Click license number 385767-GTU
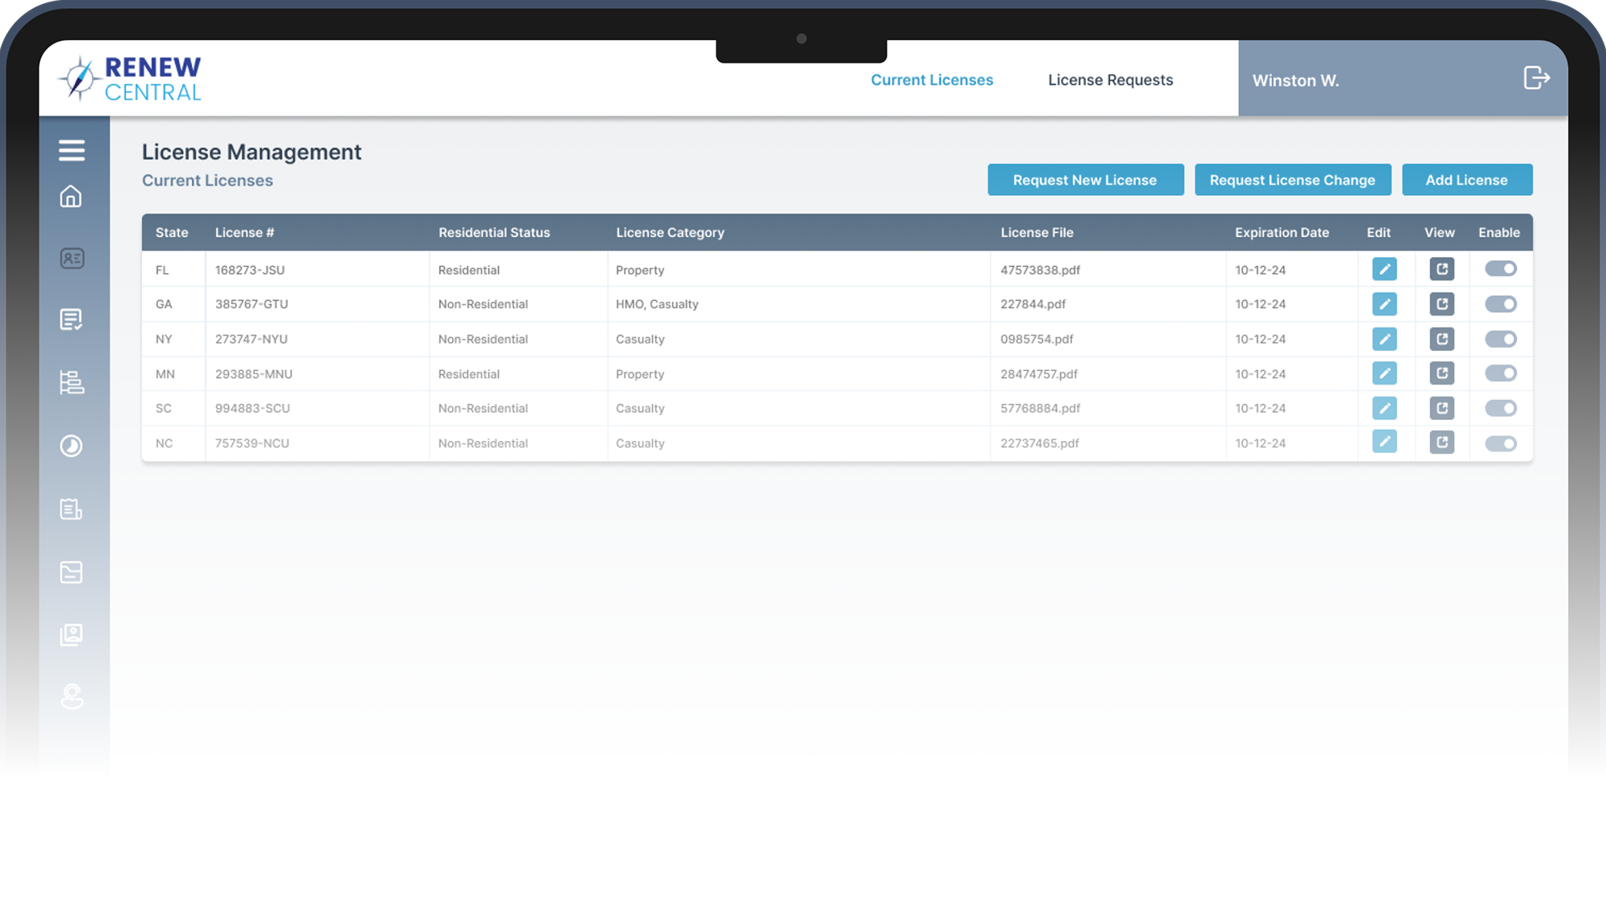1606x909 pixels. (251, 304)
